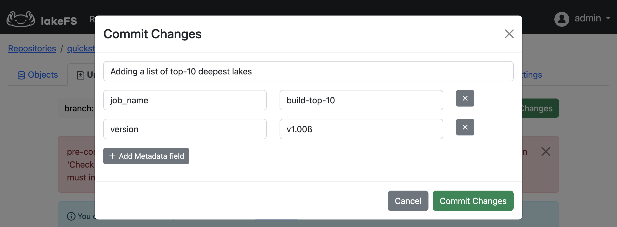Screen dimensions: 617x227
Task: Click the commit message input field
Action: coord(308,71)
